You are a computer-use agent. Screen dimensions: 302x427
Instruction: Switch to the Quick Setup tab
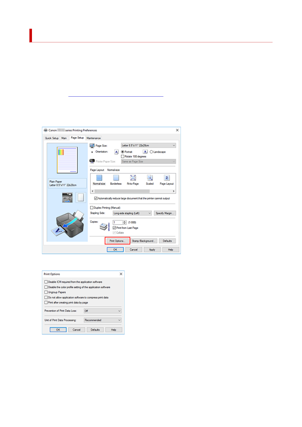52,138
